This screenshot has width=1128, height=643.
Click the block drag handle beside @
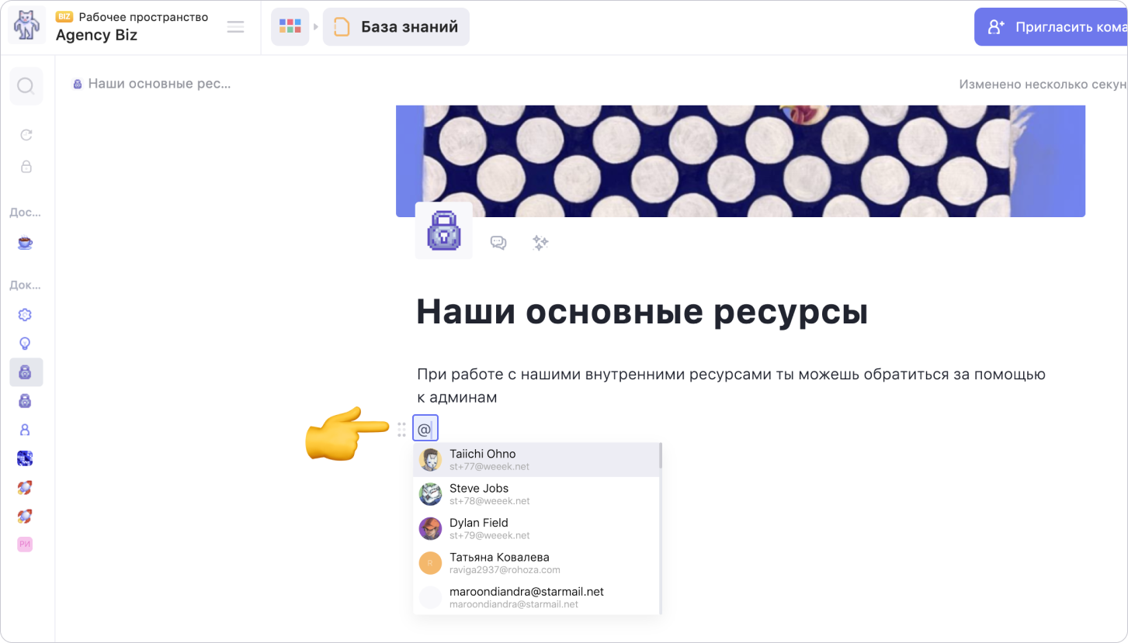coord(401,429)
